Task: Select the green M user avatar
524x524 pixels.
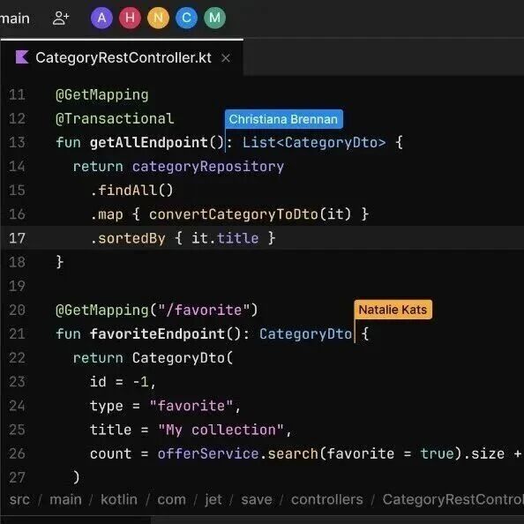Action: (x=215, y=18)
